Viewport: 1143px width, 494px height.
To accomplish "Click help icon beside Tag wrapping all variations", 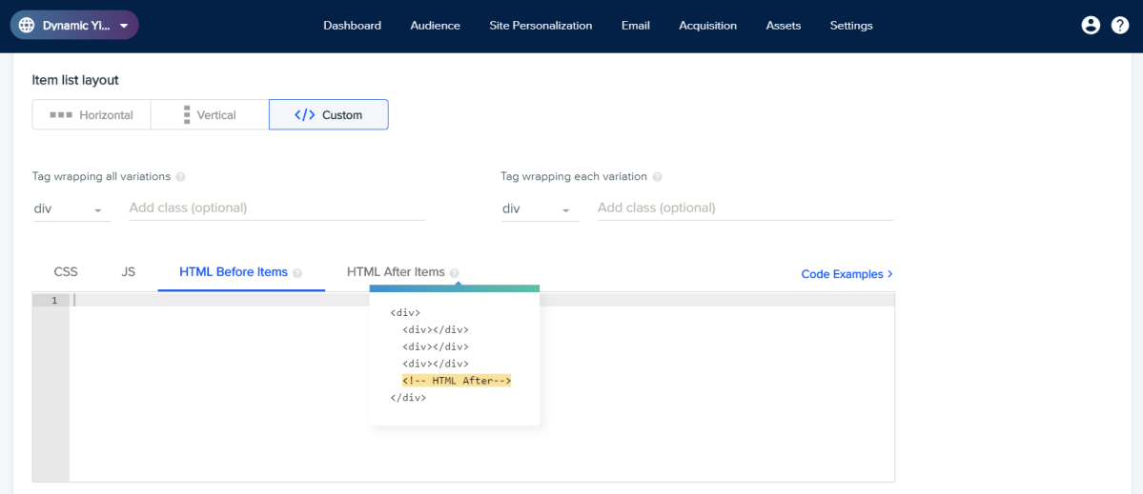I will tap(180, 177).
